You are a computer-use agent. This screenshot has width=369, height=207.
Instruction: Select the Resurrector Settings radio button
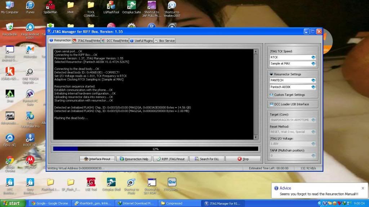point(271,74)
